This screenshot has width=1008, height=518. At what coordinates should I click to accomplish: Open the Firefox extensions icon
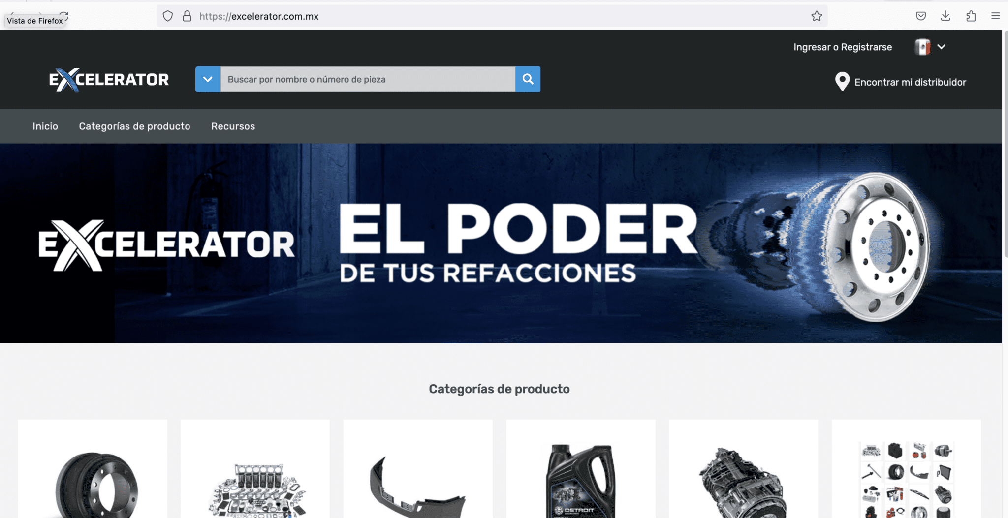tap(971, 16)
